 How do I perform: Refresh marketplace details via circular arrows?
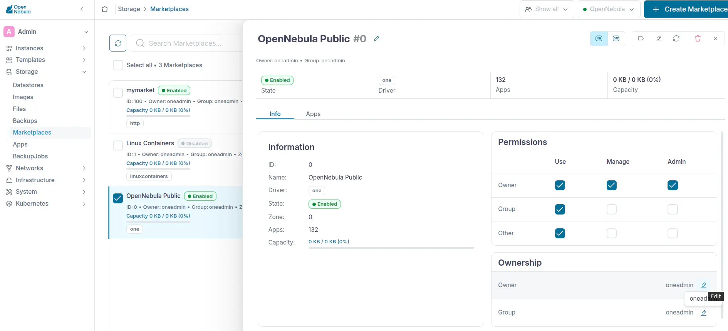pos(676,38)
